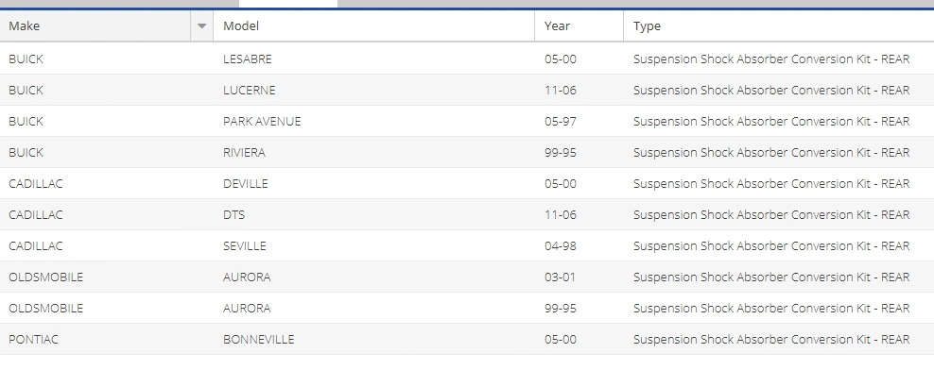Click year 11-06 in LUCERNE row

(x=560, y=91)
